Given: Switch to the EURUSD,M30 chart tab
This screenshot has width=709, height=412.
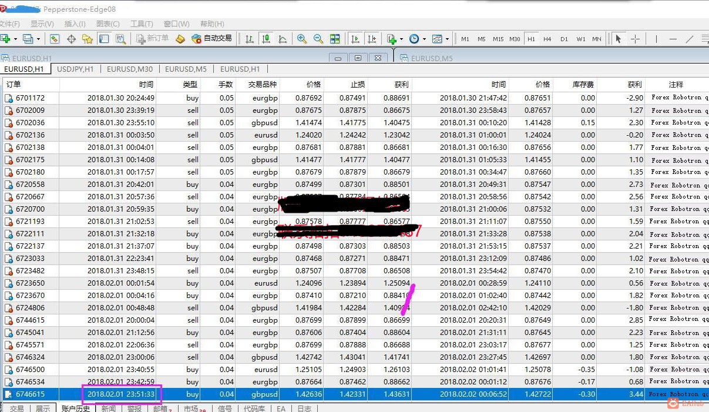Looking at the screenshot, I should click(x=130, y=69).
